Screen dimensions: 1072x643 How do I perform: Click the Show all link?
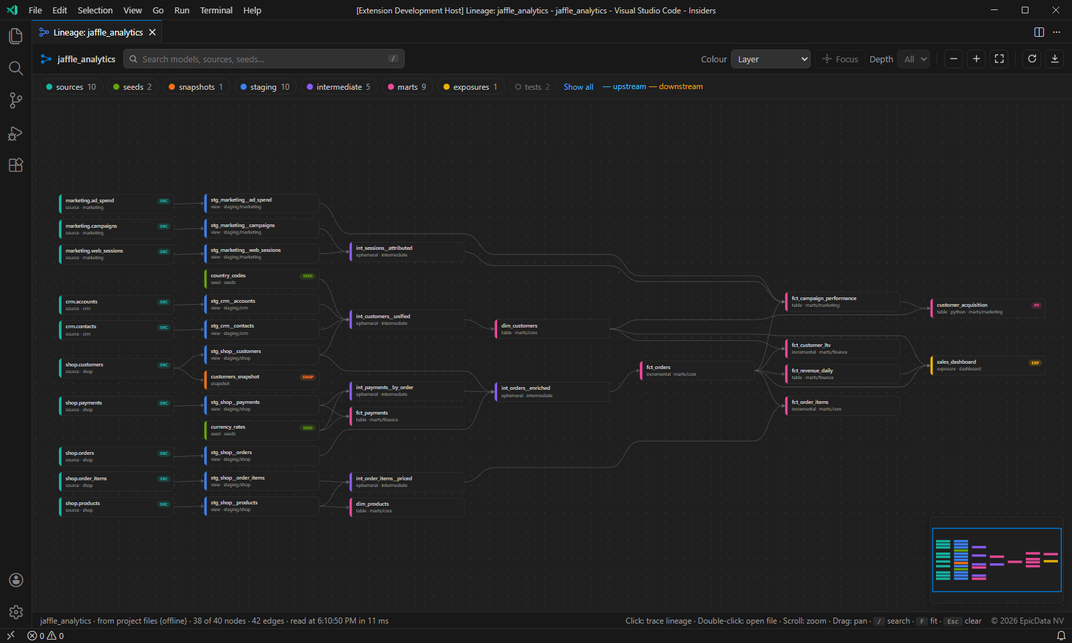tap(578, 87)
